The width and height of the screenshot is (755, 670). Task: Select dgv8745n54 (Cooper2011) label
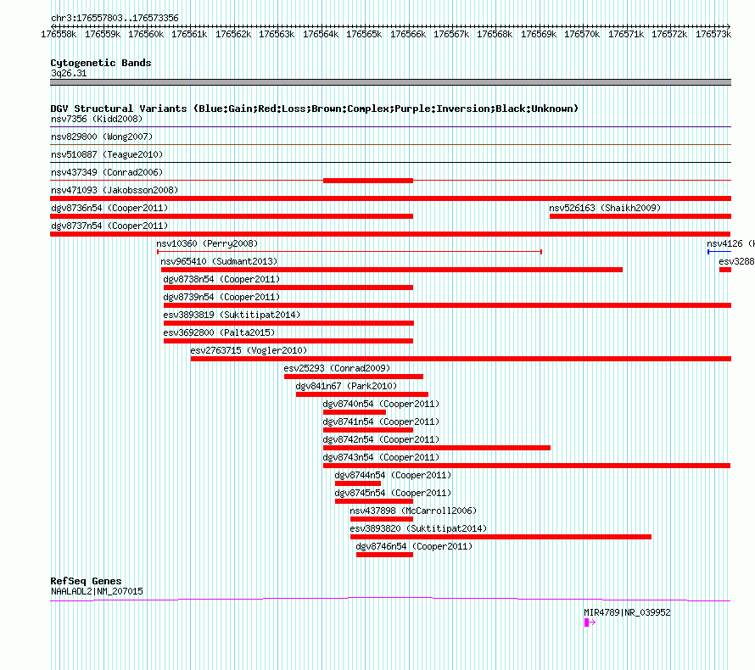click(393, 493)
